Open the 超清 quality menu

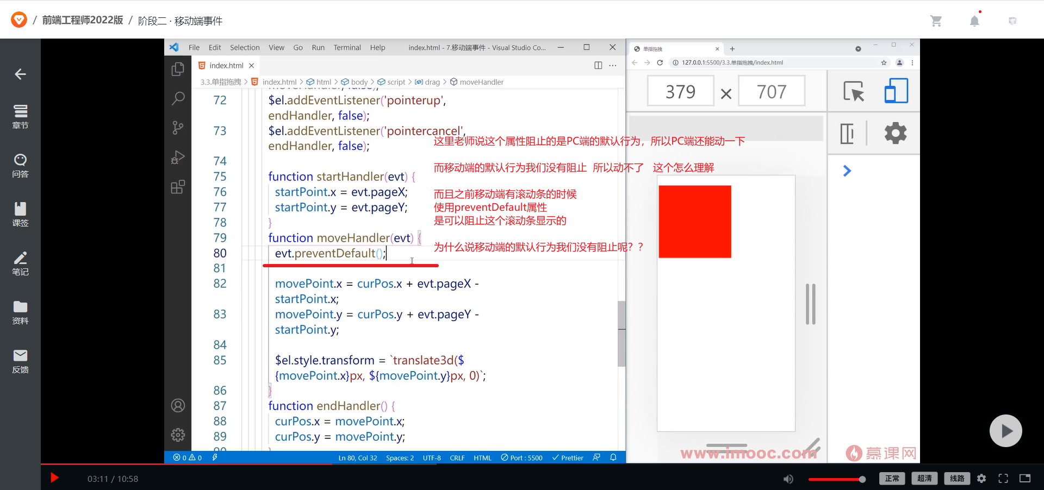[924, 479]
